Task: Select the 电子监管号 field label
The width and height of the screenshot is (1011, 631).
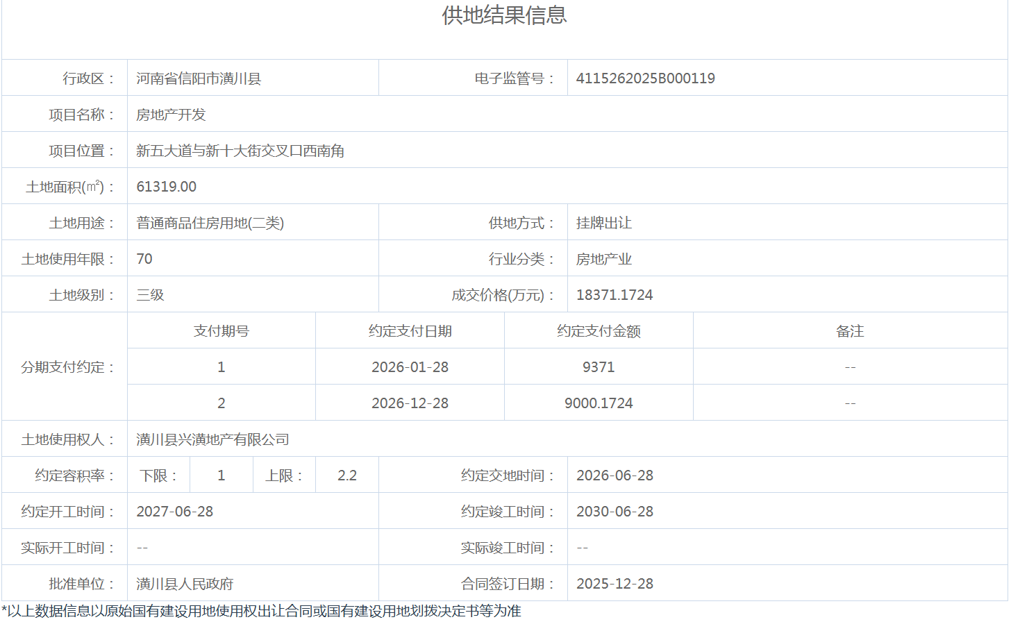Action: pos(515,78)
